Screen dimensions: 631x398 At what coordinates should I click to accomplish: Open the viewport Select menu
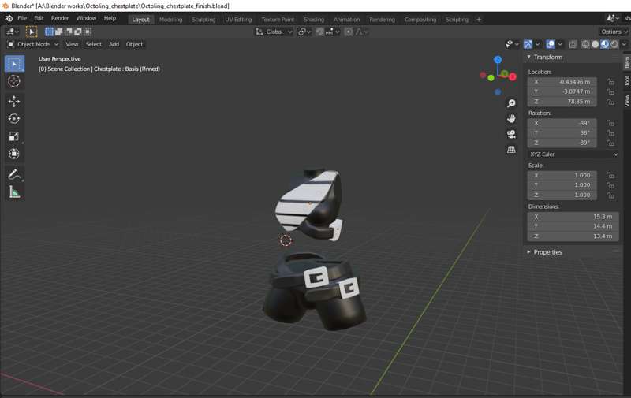click(93, 44)
